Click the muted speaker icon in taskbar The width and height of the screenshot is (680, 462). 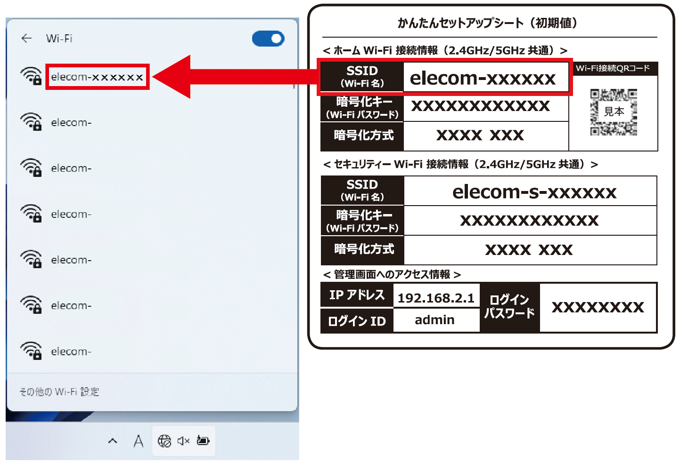pyautogui.click(x=183, y=441)
